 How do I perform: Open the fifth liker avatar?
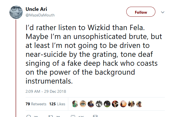click(107, 104)
